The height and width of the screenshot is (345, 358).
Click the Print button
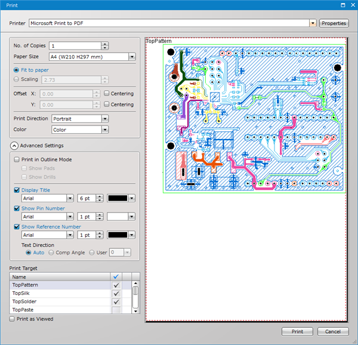click(297, 332)
